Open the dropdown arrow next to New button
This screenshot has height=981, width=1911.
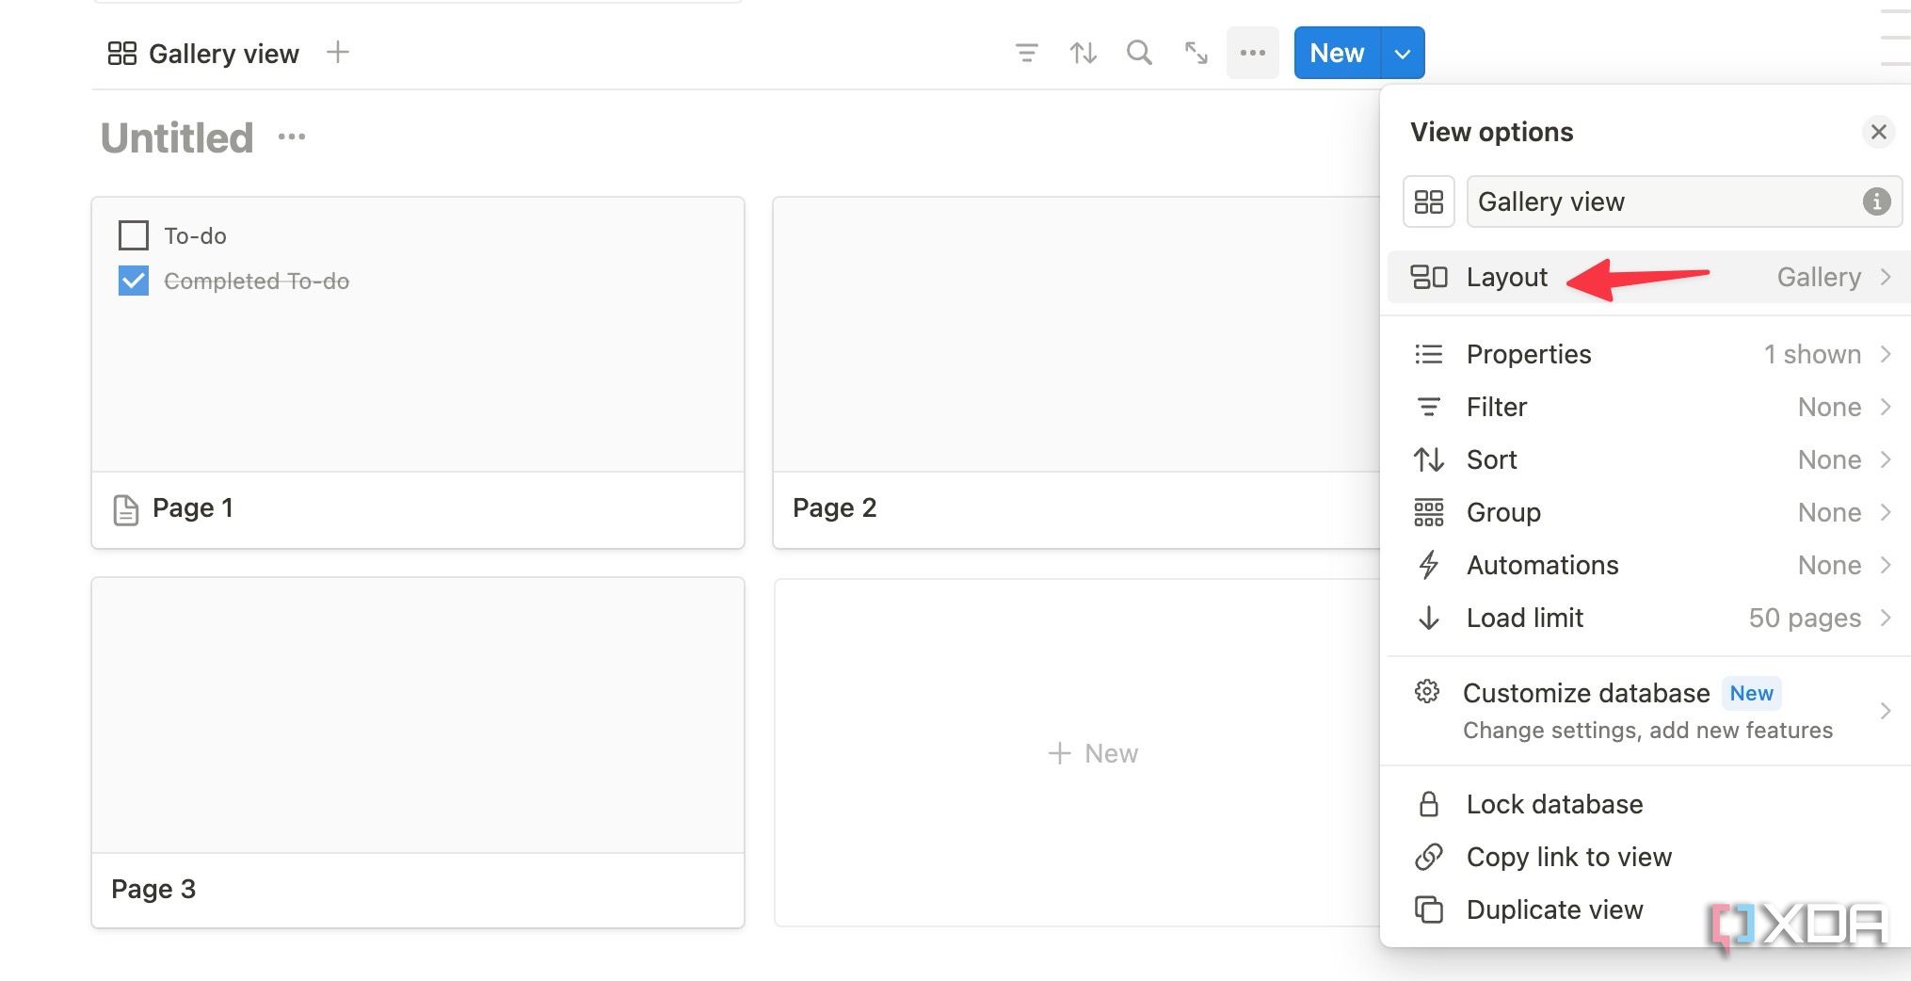coord(1403,54)
